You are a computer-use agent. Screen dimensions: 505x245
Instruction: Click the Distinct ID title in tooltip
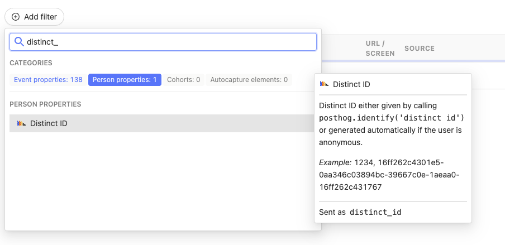tap(351, 84)
